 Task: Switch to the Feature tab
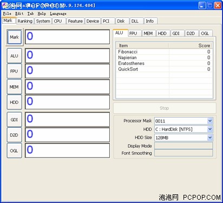tap(75, 21)
